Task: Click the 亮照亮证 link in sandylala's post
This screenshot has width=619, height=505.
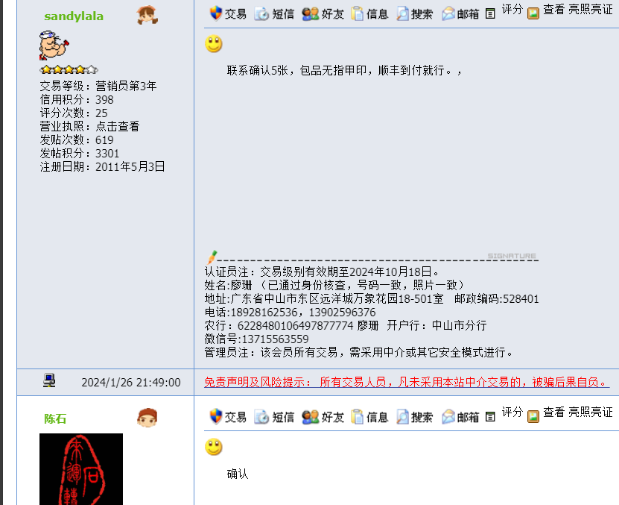Action: 590,9
